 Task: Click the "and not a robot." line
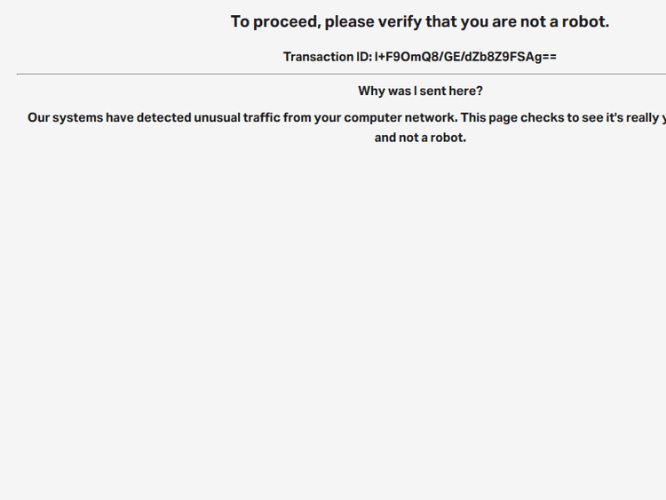click(x=420, y=138)
